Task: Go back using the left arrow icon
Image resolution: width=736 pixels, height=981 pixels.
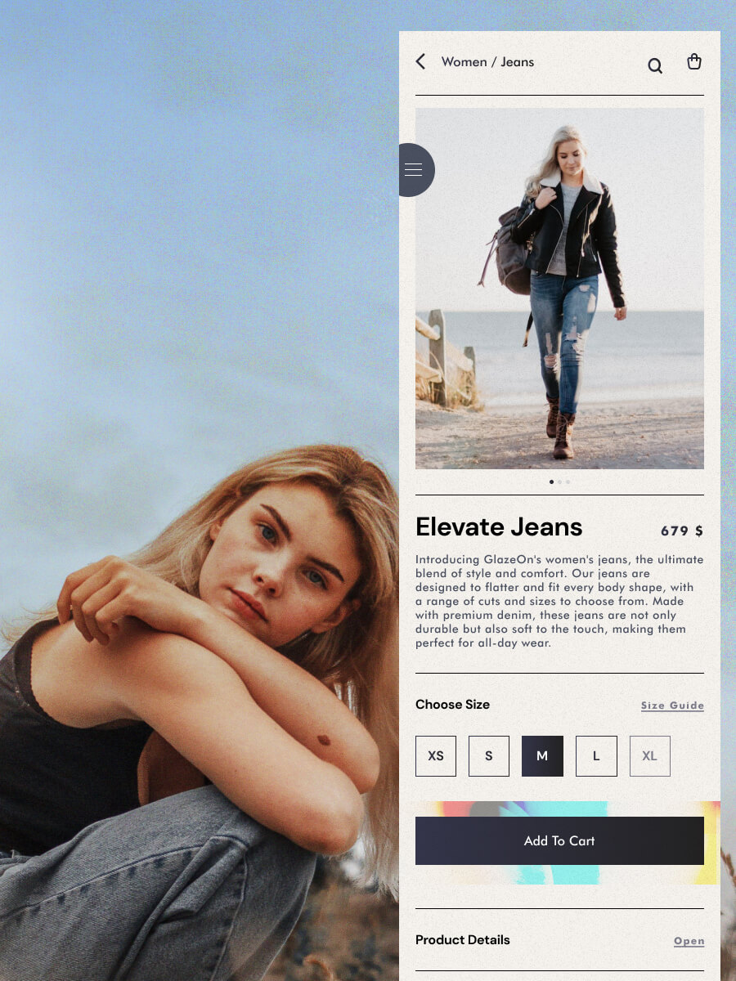Action: (420, 61)
